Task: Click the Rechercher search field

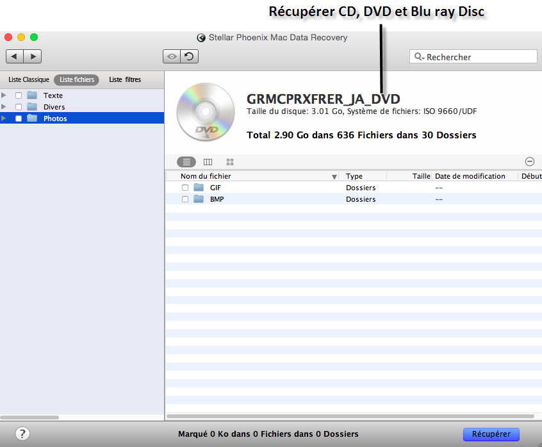Action: 473,56
